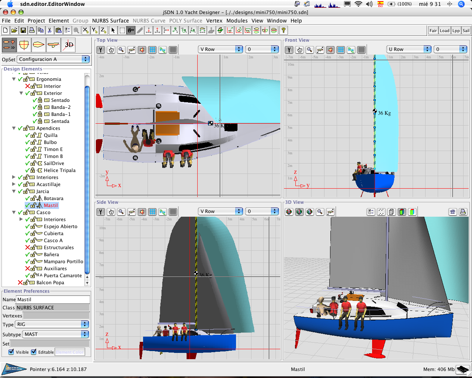Select hand pan tool in Top View

point(111,49)
